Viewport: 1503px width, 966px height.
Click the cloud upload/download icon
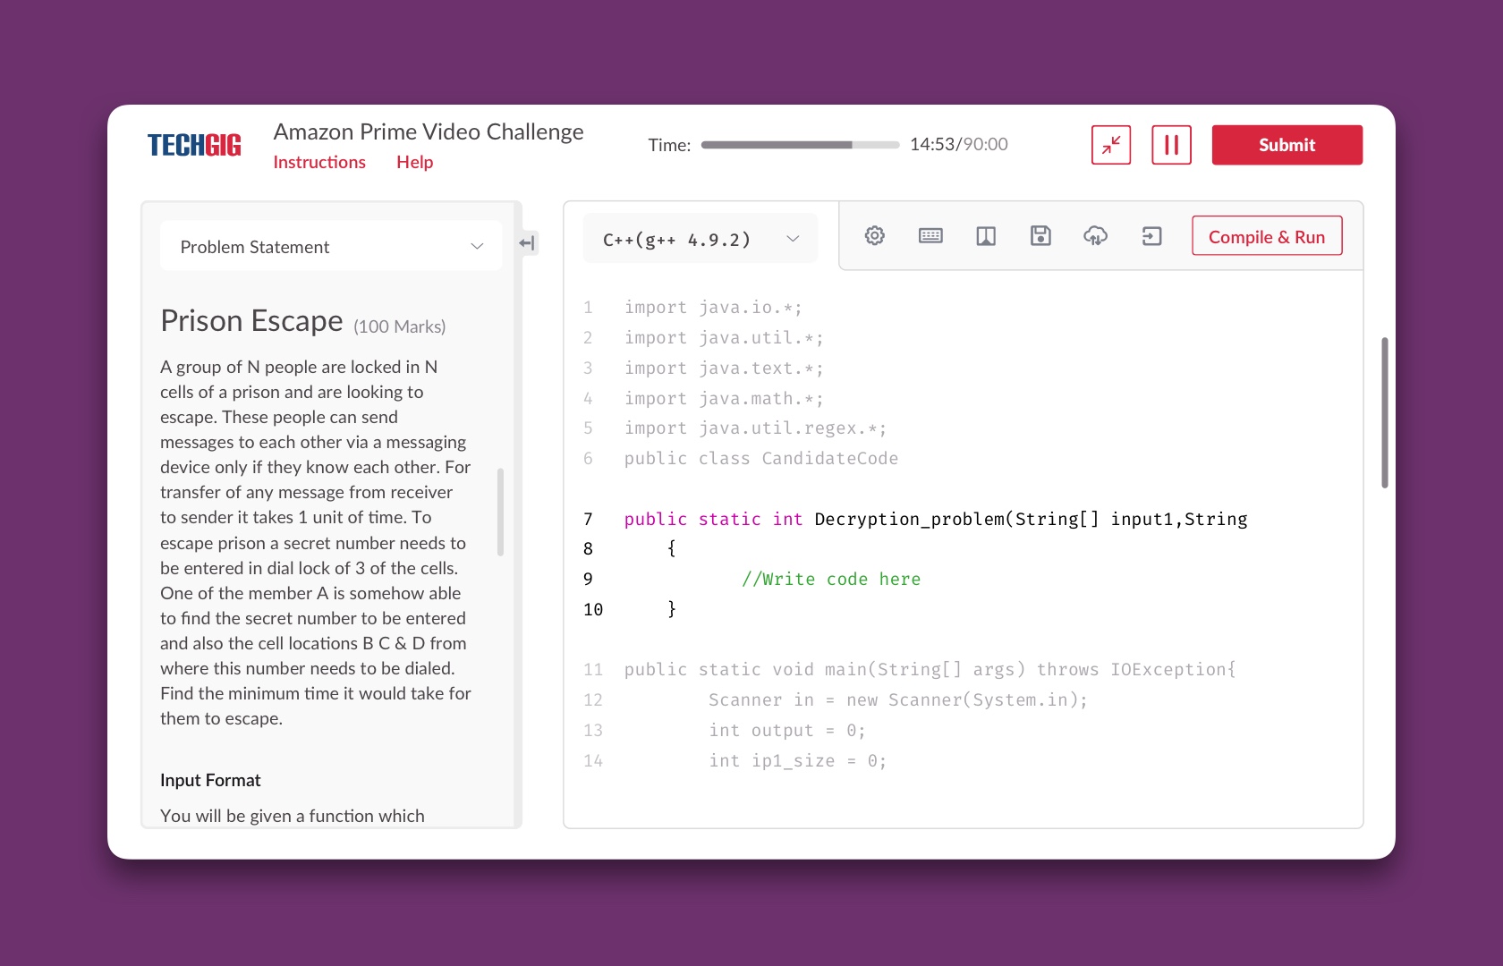click(1095, 236)
